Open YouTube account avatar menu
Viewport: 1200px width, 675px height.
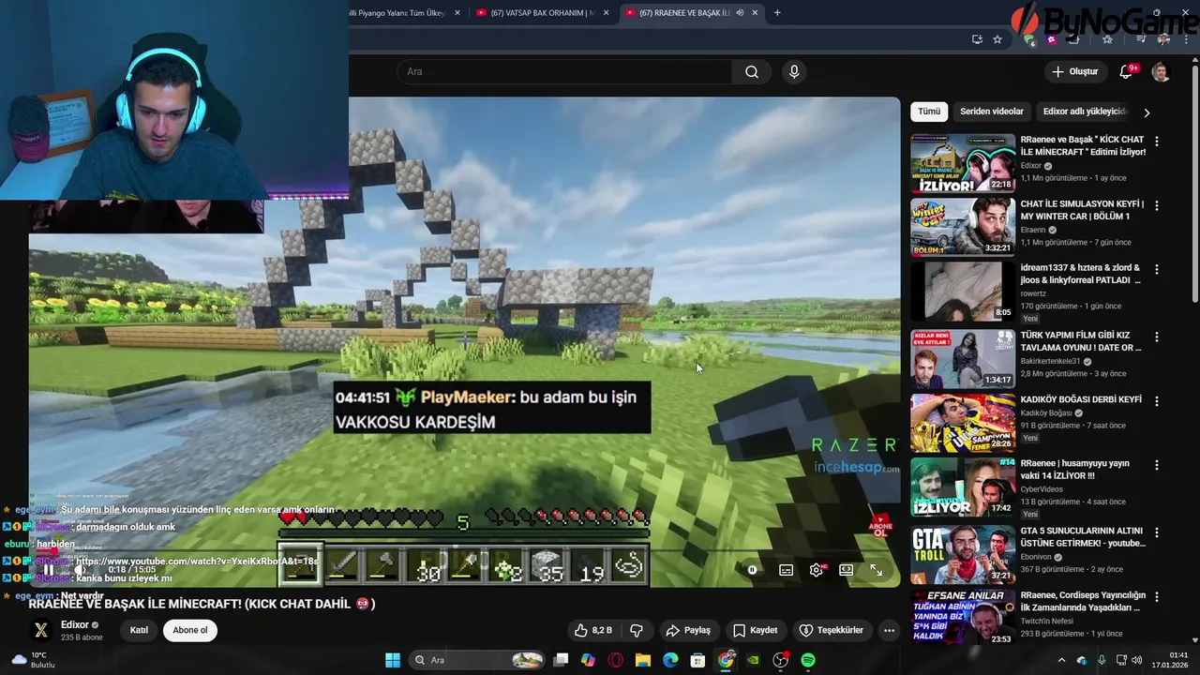1161,72
